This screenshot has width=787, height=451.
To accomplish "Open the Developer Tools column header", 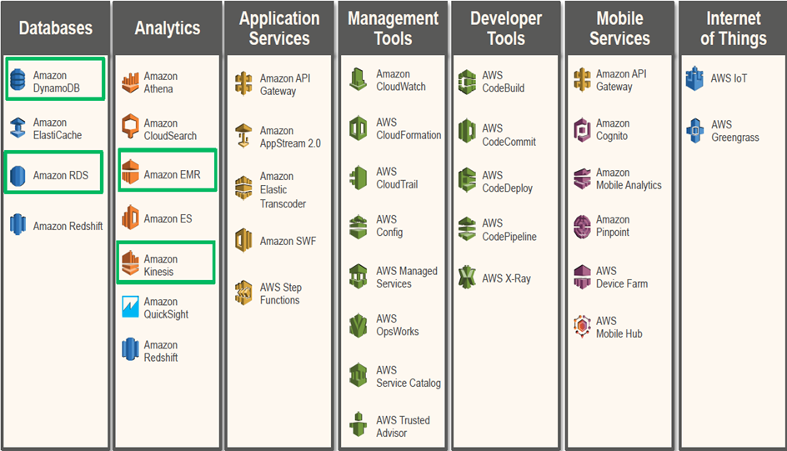I will (504, 28).
